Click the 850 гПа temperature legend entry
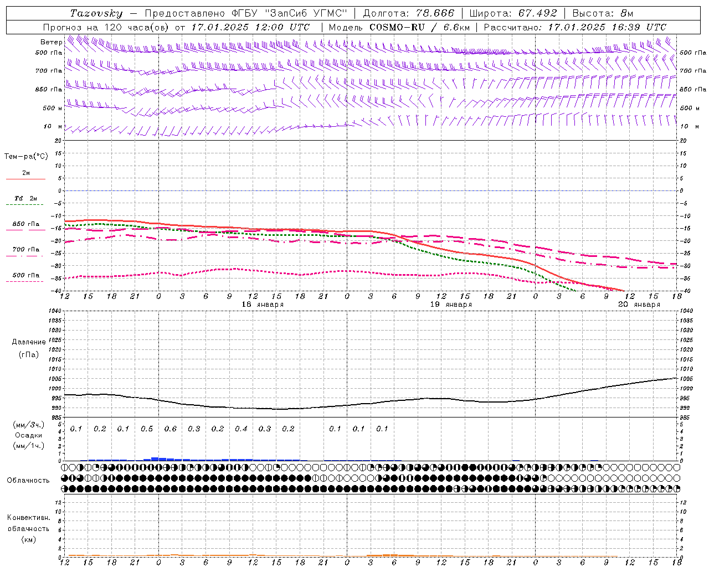This screenshot has width=709, height=567. tap(25, 224)
